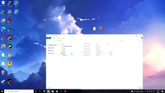Switch to Details view in the status bar
This screenshot has width=165, height=93.
tap(139, 88)
